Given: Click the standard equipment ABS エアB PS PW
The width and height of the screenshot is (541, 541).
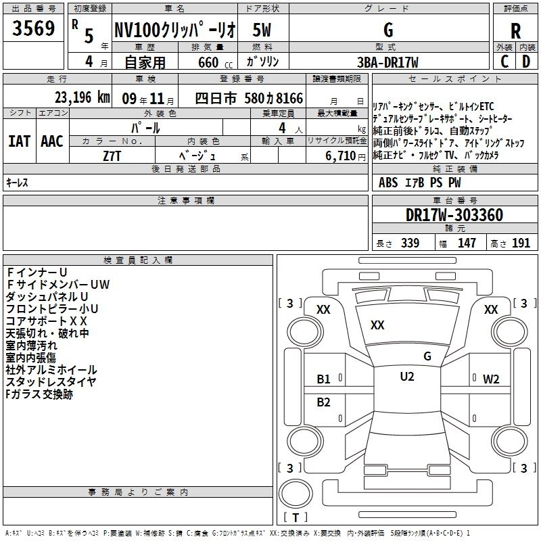Looking at the screenshot, I should (419, 183).
